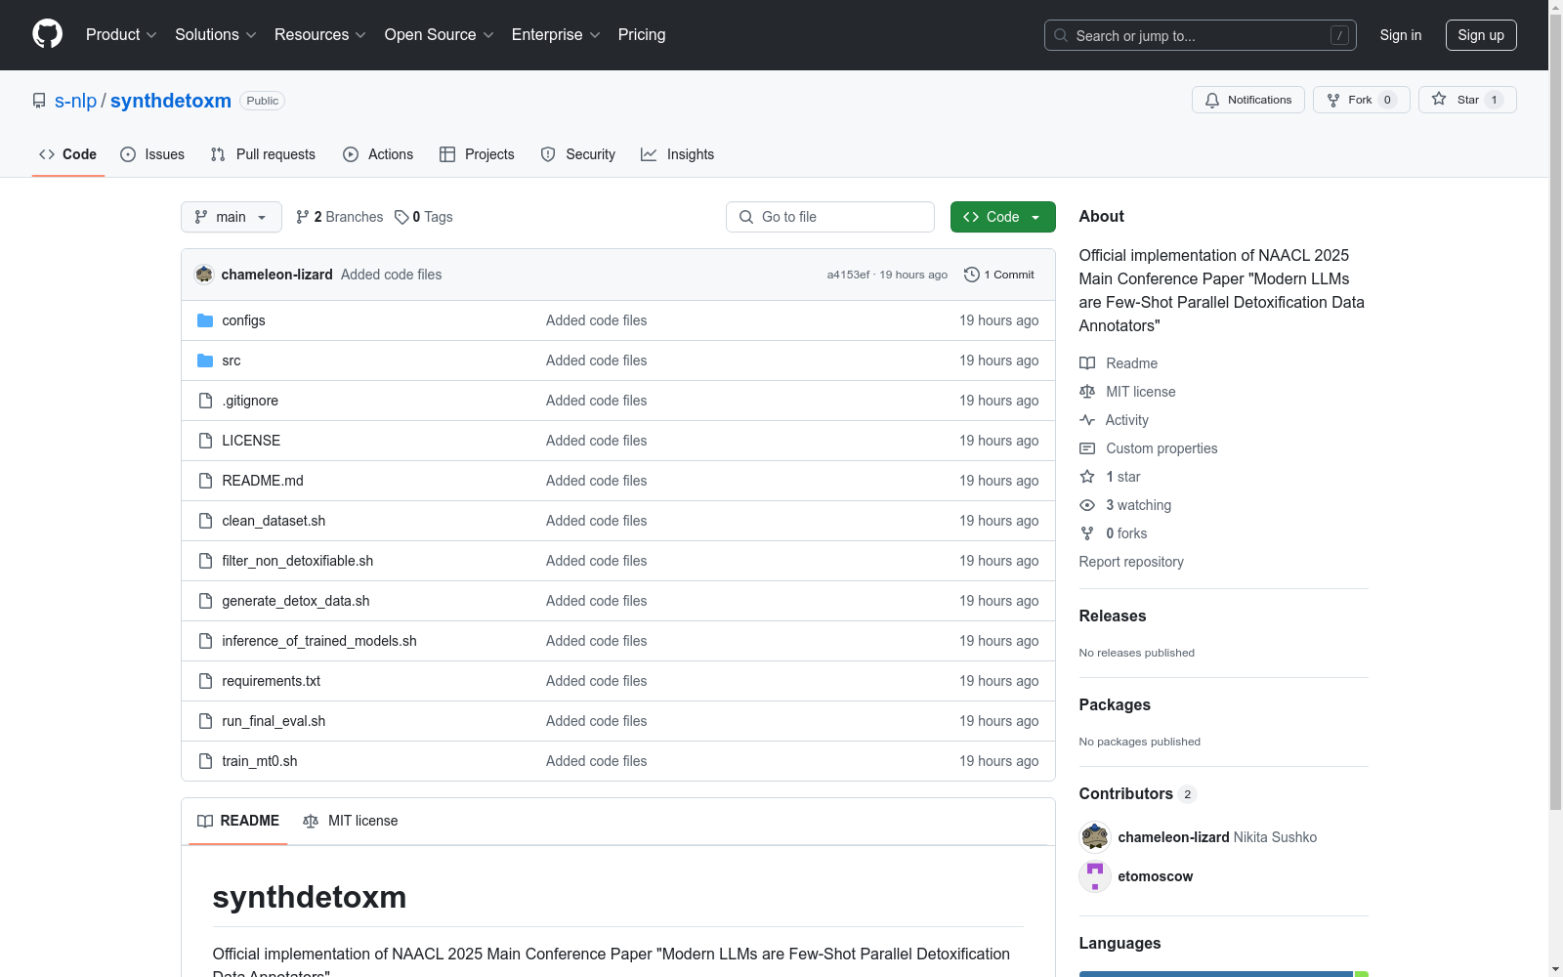The image size is (1563, 977).
Task: Open the green Code dropdown button
Action: [x=1003, y=217]
